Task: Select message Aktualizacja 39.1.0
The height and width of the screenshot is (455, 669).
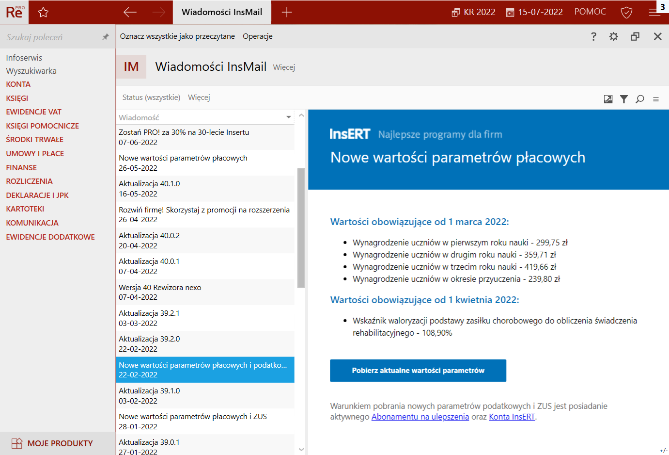Action: pos(205,396)
